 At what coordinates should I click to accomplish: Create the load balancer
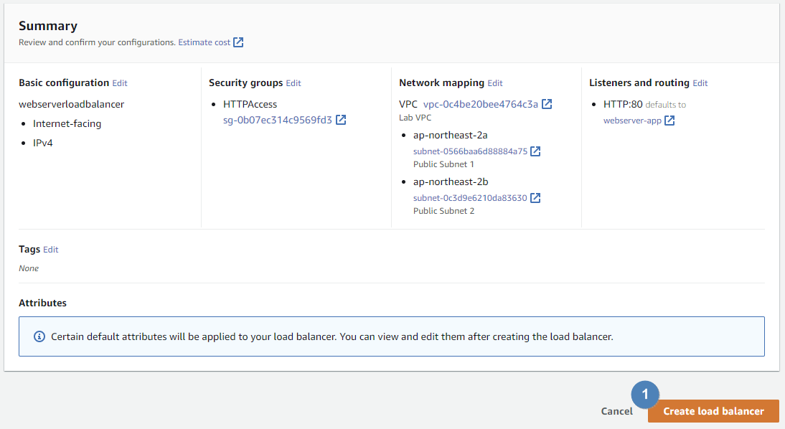713,411
